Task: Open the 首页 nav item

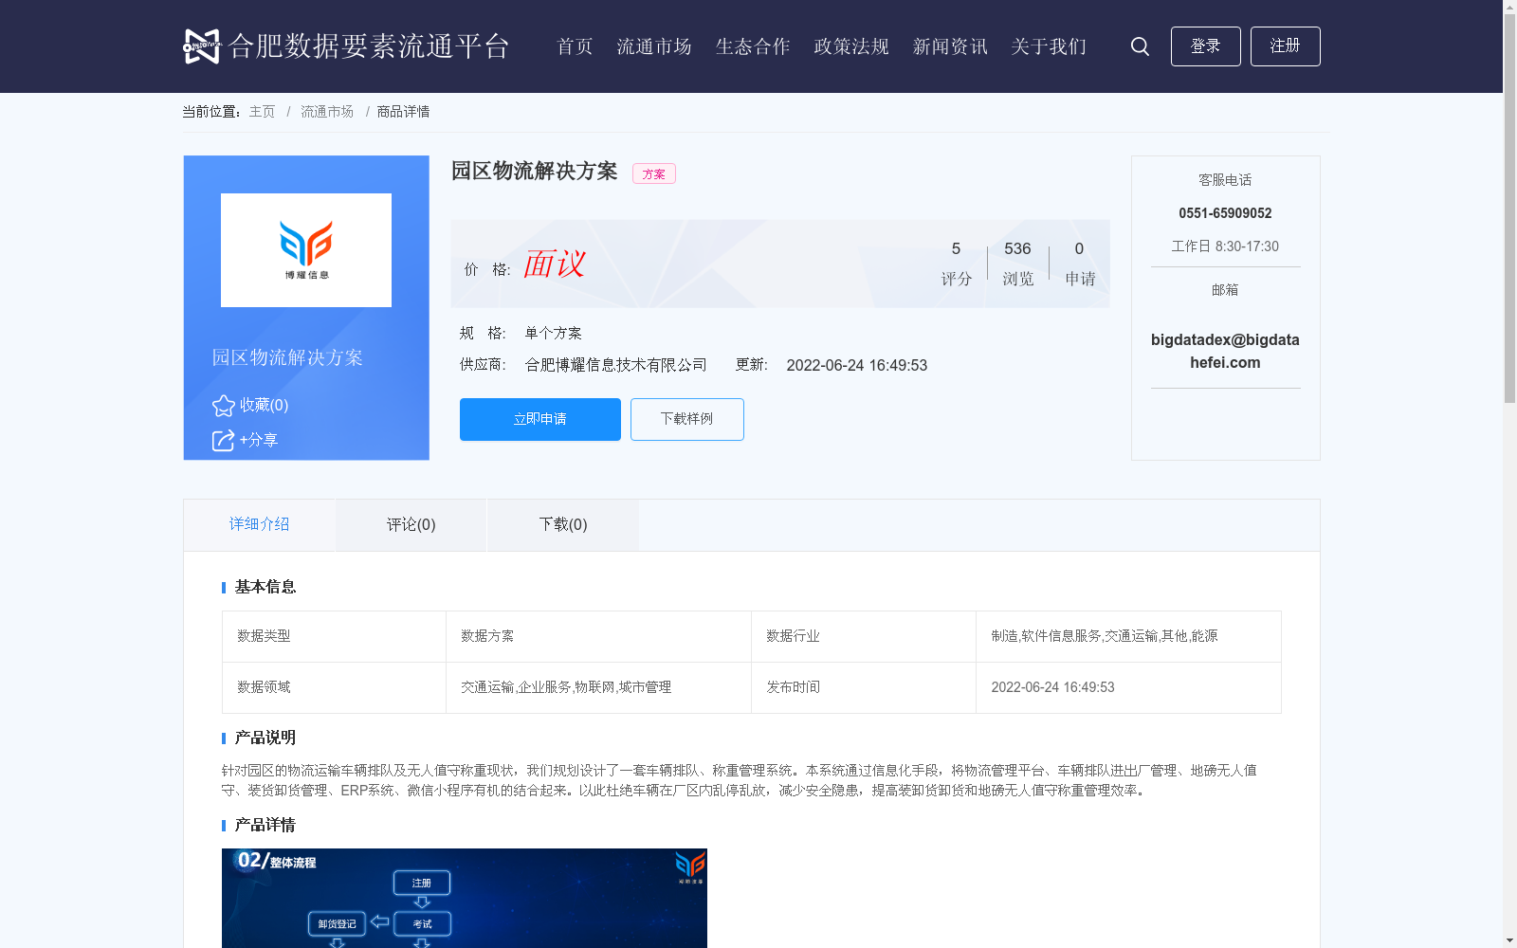Action: click(575, 46)
